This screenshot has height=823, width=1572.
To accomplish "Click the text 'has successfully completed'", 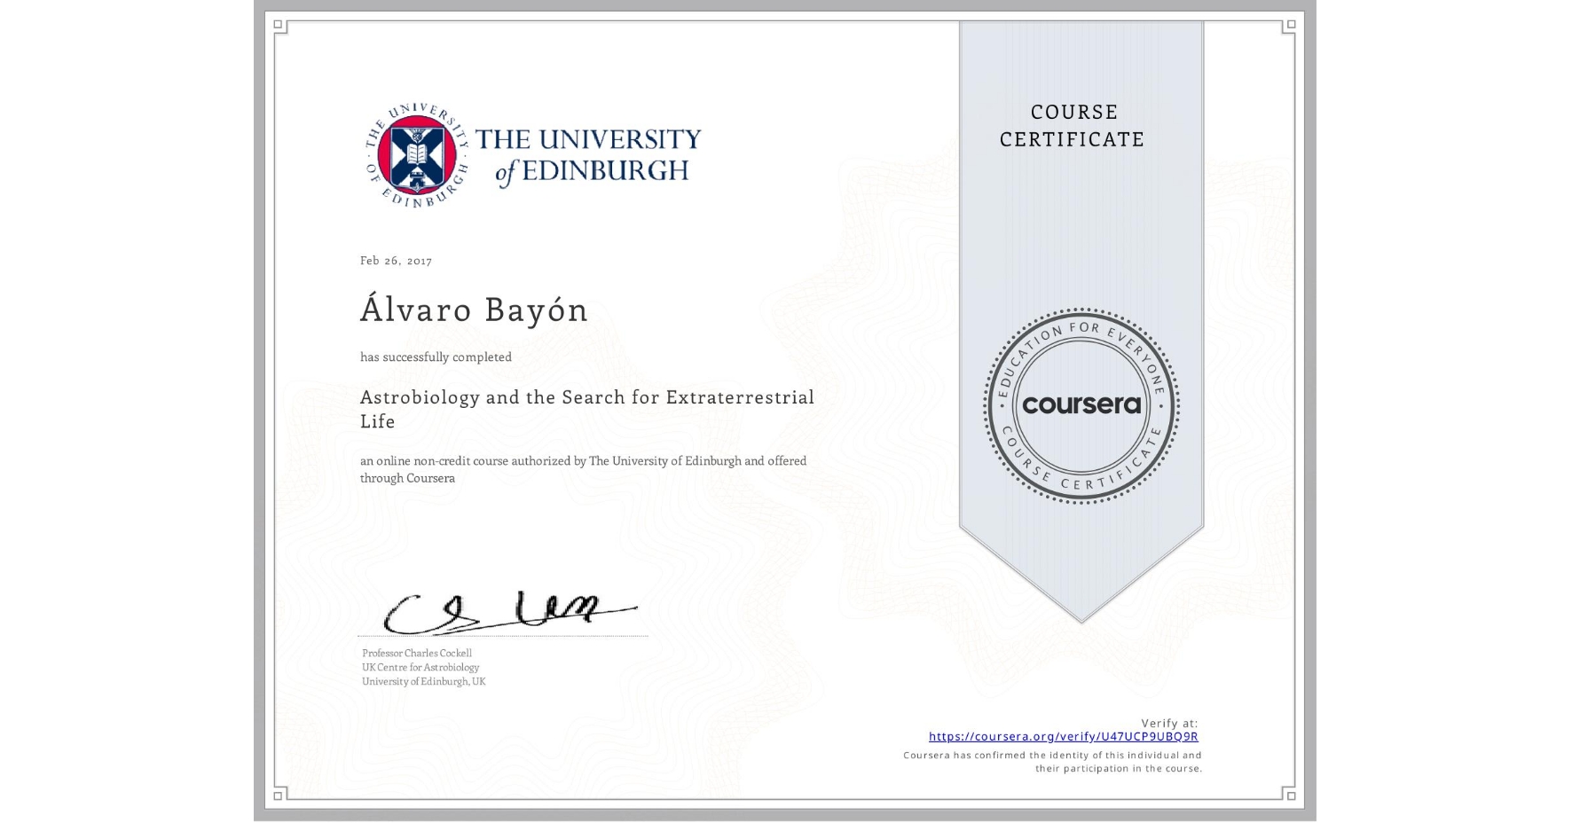I will click(436, 357).
